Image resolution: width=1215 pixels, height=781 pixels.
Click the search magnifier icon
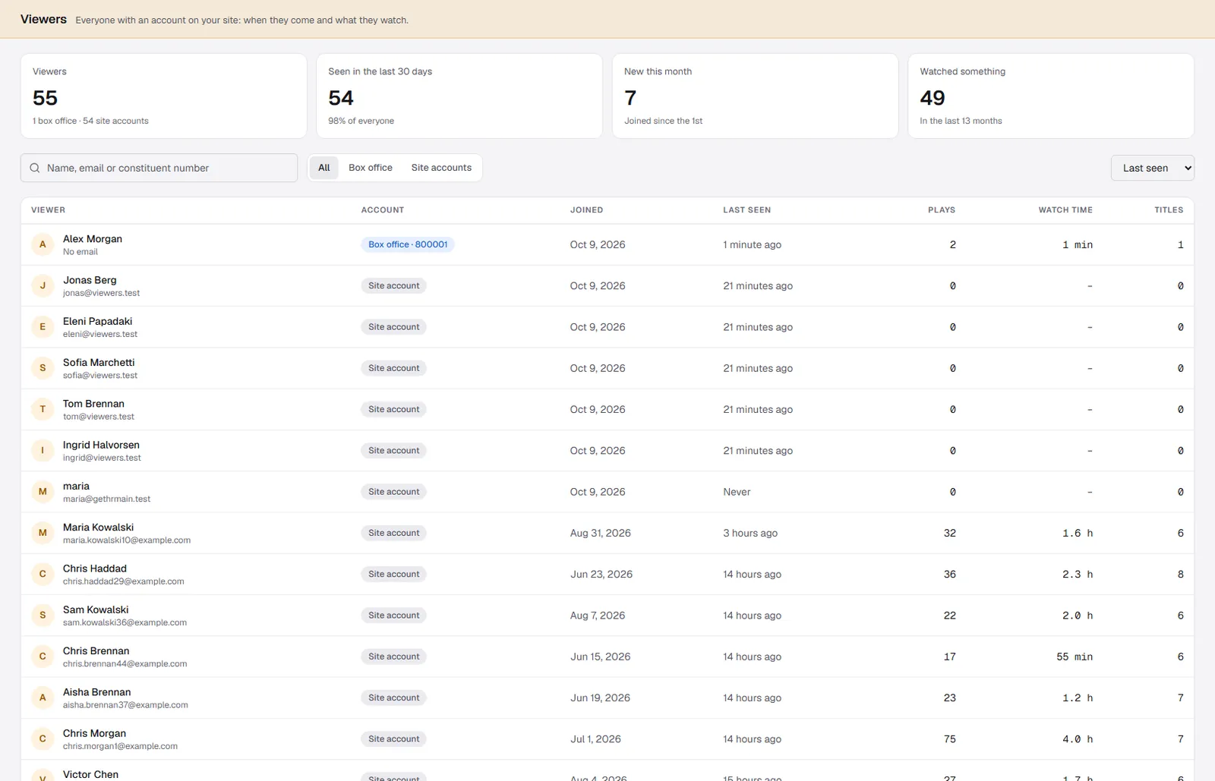click(35, 168)
